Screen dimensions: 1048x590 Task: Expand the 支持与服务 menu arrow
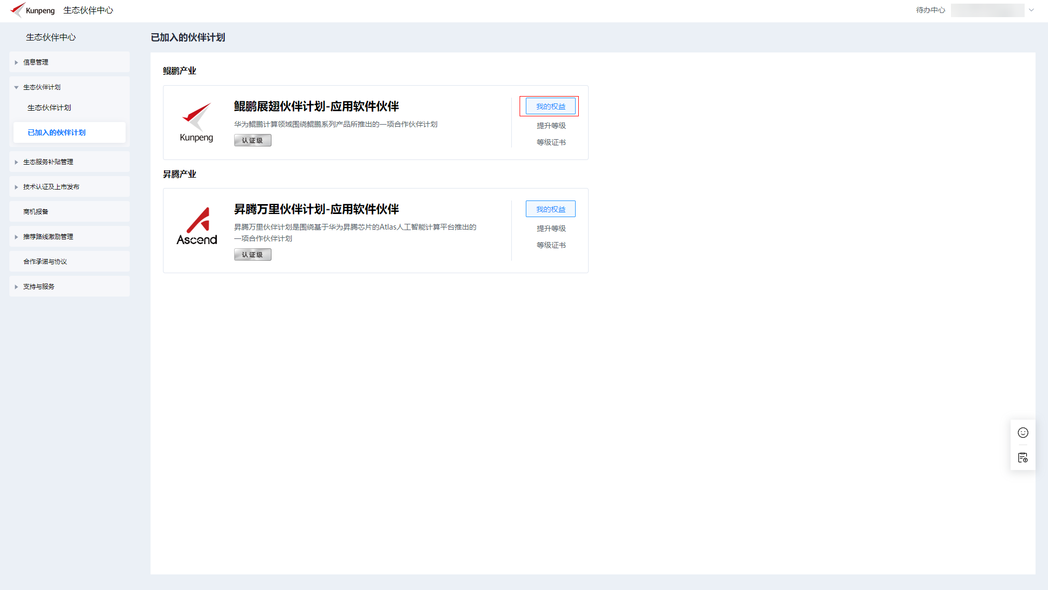pyautogui.click(x=17, y=287)
